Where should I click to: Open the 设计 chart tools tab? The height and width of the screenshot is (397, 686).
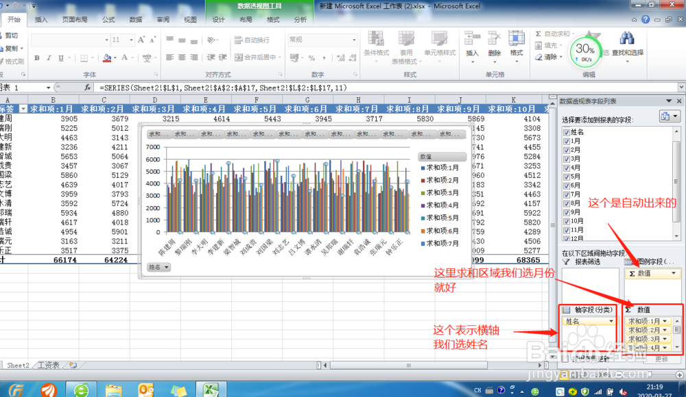[x=218, y=20]
